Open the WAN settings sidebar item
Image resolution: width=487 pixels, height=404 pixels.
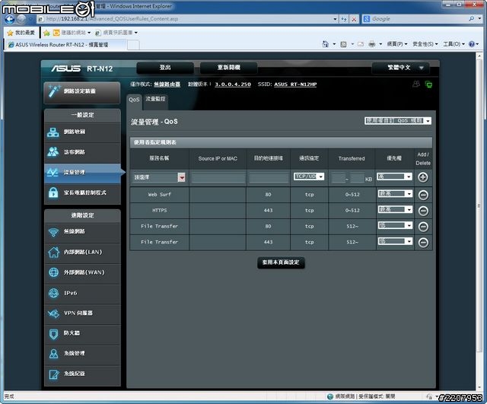[x=82, y=272]
